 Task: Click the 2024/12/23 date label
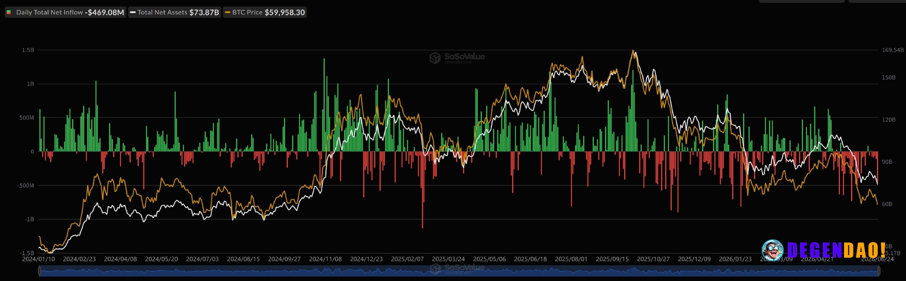pyautogui.click(x=367, y=259)
